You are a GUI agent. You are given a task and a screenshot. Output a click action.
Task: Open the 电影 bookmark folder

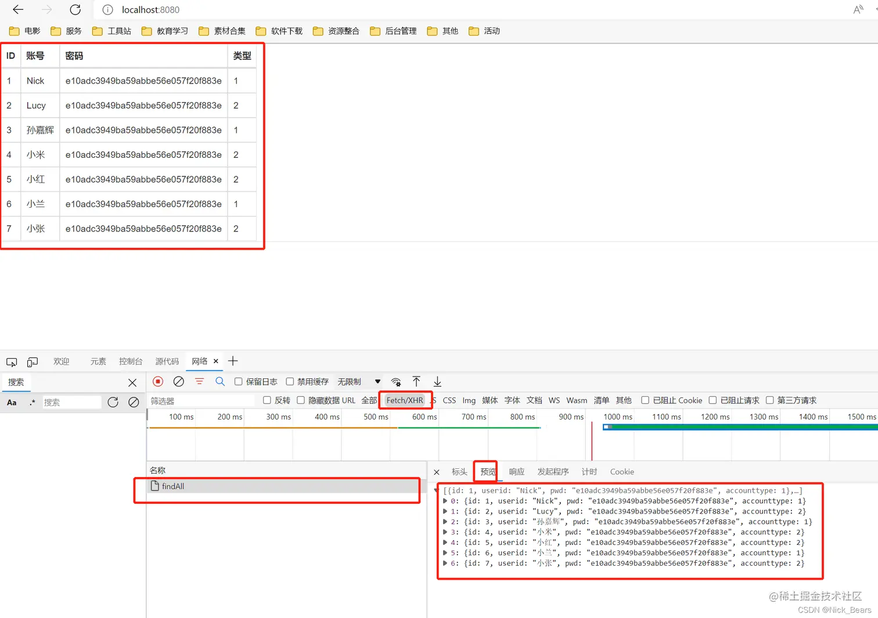point(25,31)
